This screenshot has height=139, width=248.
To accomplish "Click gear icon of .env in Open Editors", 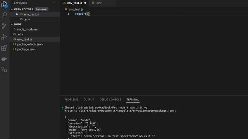I will [x=21, y=19].
